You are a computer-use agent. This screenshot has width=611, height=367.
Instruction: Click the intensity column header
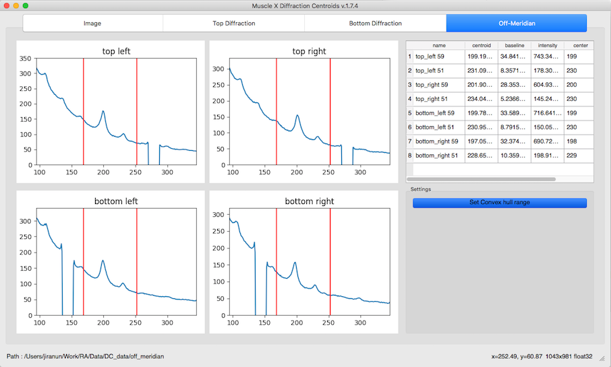coord(548,46)
